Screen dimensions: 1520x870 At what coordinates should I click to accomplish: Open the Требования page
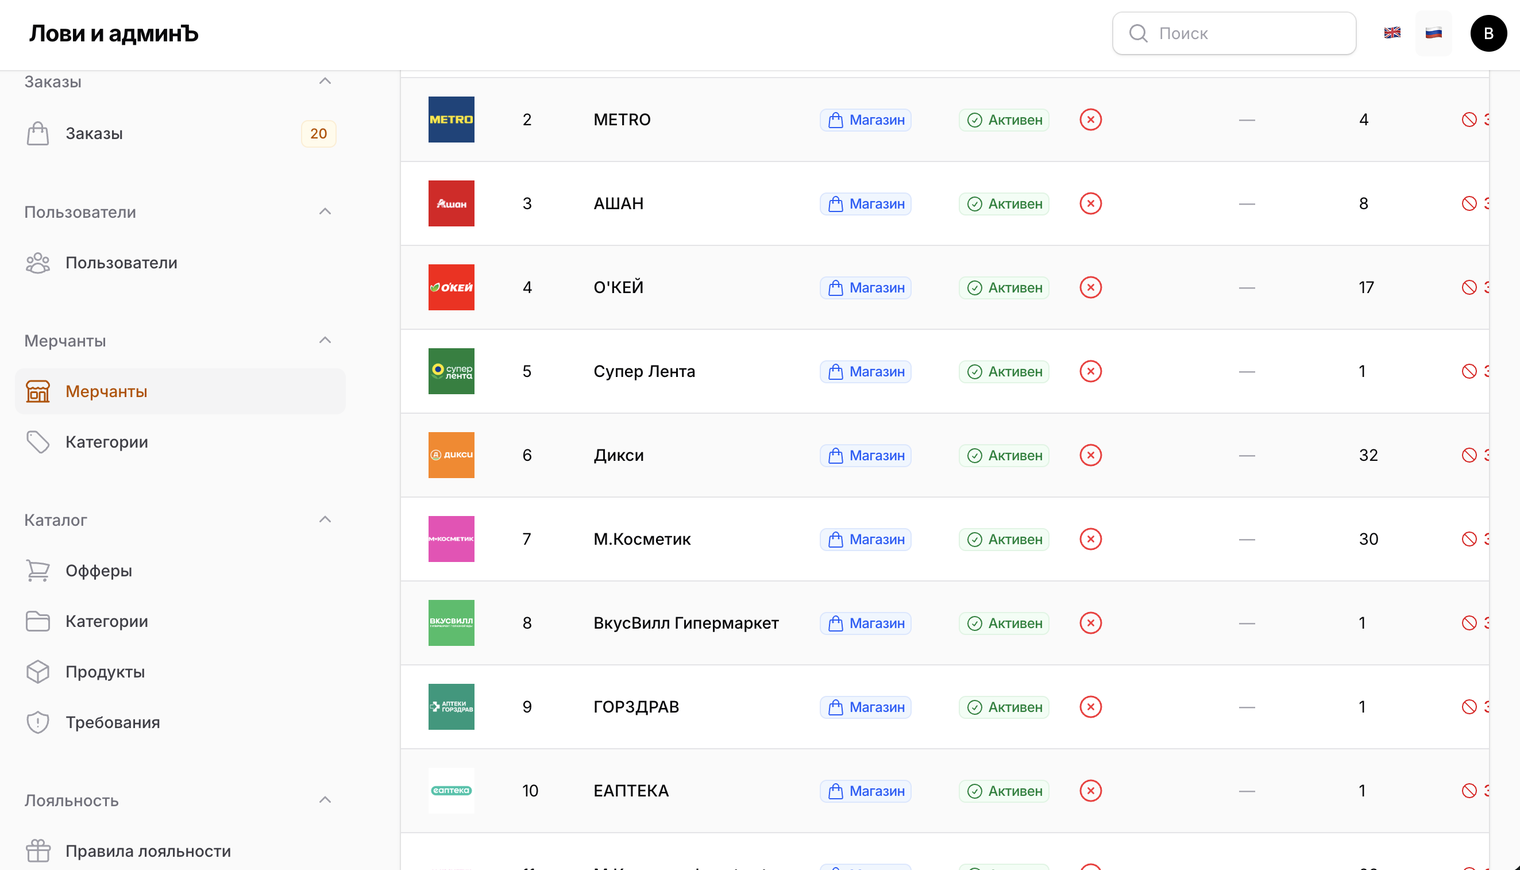(180, 722)
